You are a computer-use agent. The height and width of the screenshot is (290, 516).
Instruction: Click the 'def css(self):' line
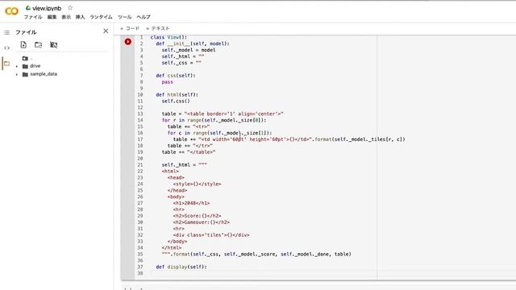176,76
